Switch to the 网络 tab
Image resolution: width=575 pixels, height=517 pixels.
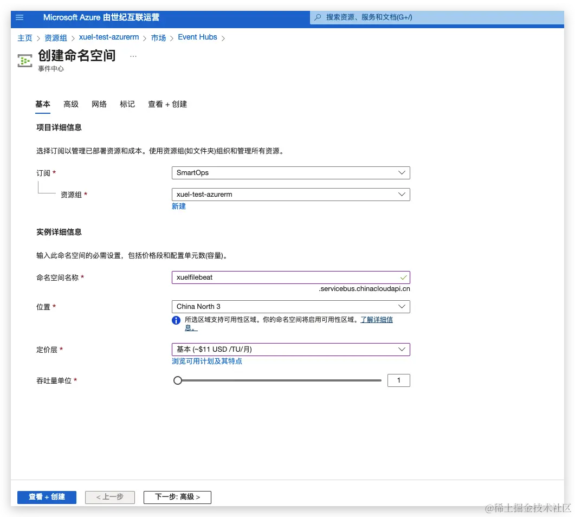[99, 104]
